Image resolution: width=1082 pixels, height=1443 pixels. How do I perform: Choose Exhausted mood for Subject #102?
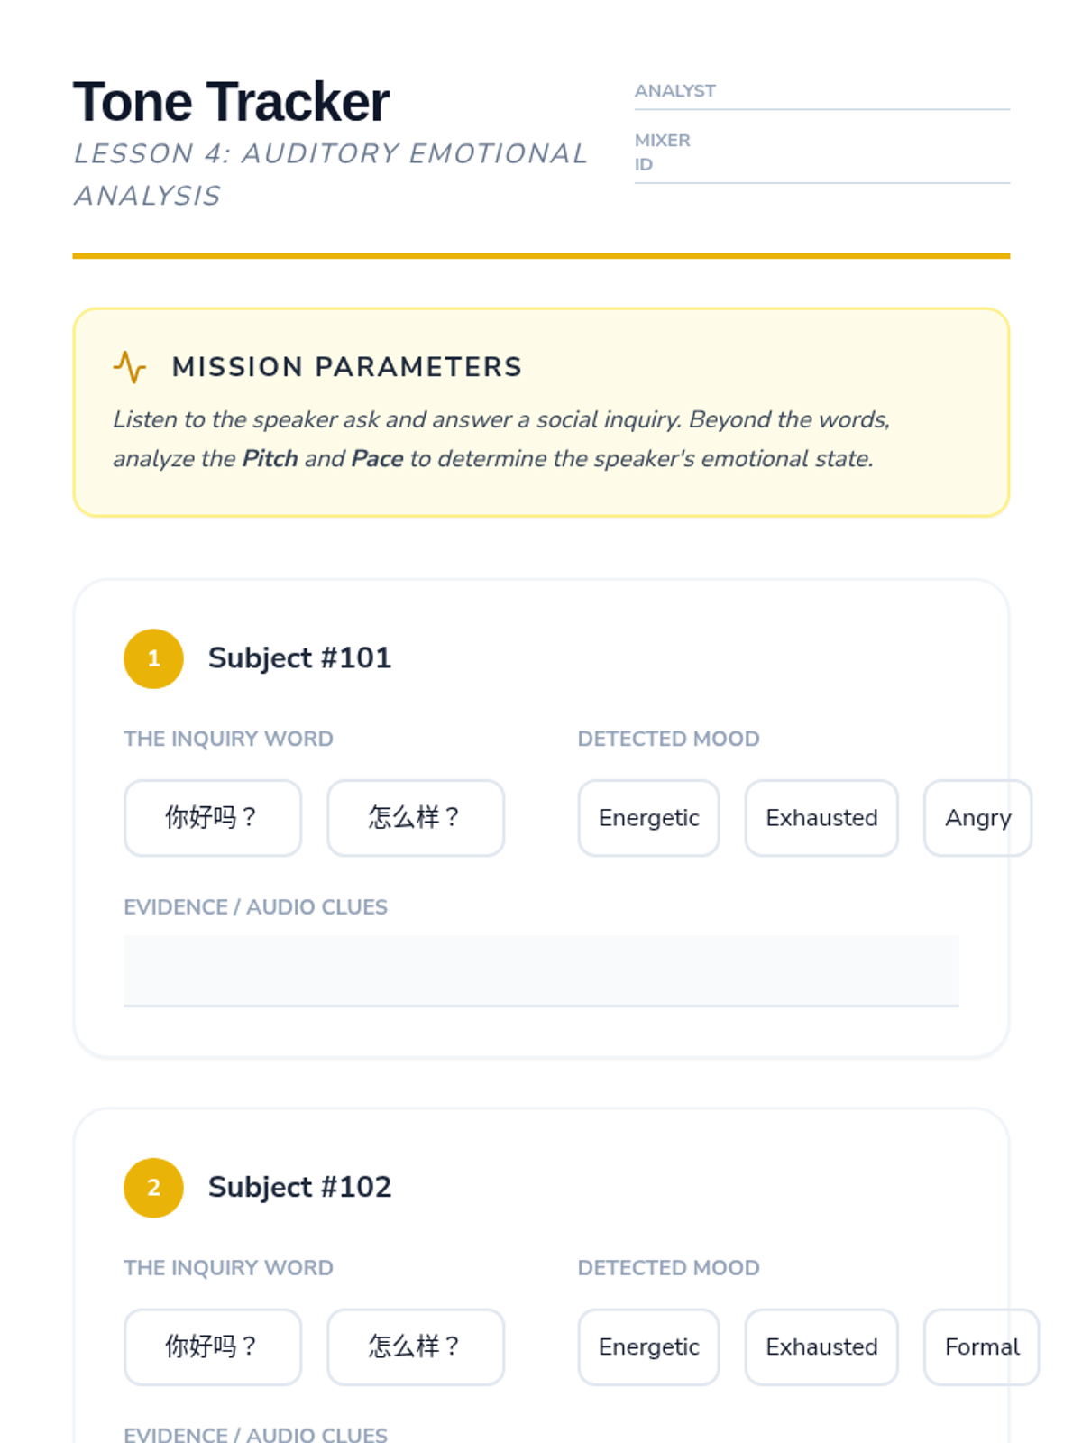tap(821, 1347)
